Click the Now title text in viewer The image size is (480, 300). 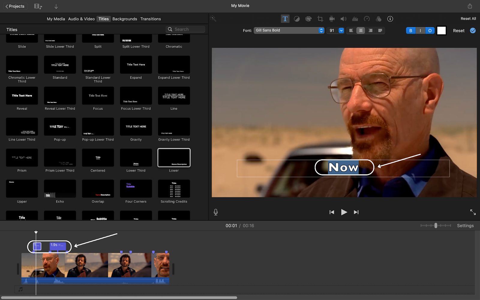[343, 167]
